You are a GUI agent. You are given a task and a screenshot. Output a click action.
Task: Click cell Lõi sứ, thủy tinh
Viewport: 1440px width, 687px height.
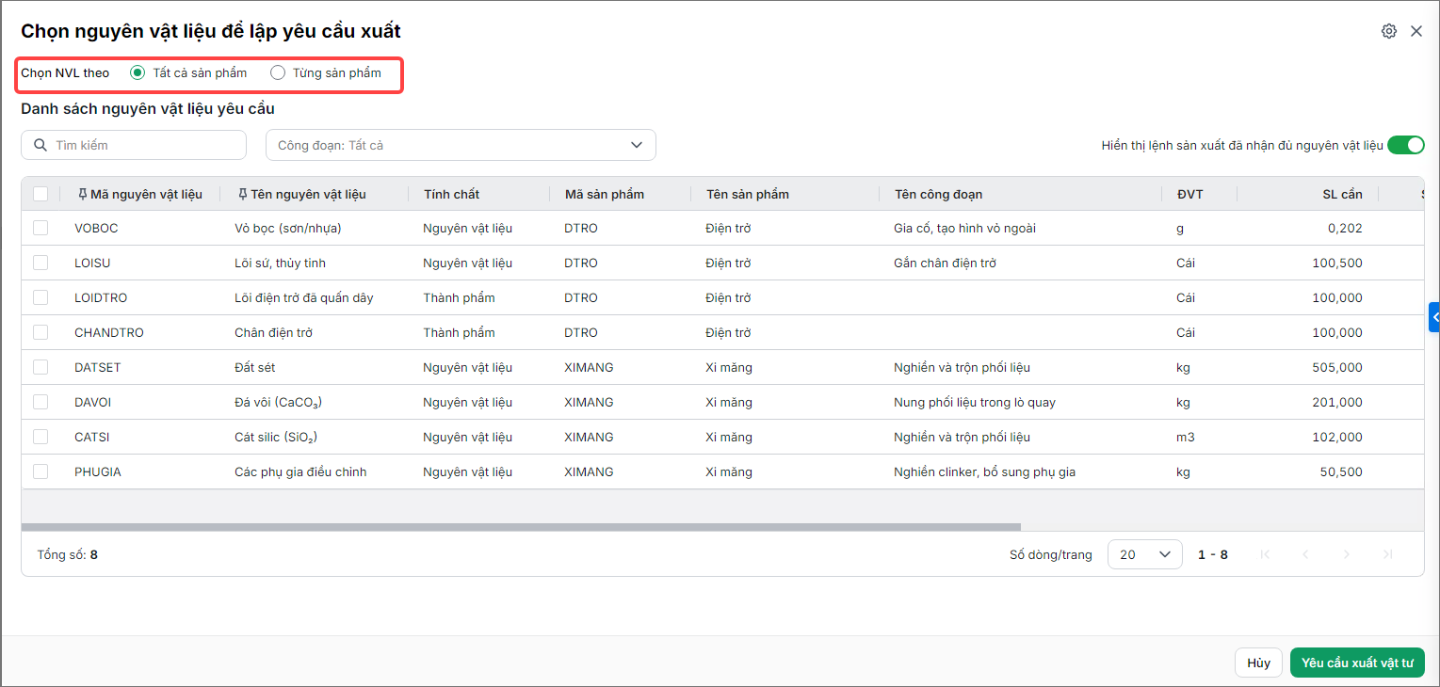(280, 263)
